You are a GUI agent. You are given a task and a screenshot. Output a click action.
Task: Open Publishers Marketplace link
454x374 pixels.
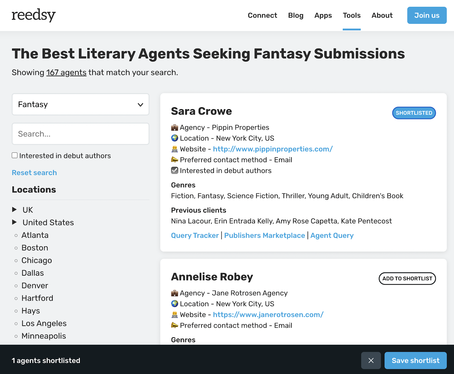264,236
